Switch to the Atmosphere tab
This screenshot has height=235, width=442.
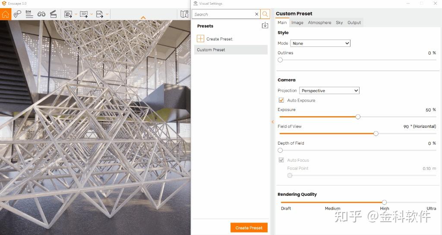coord(319,22)
